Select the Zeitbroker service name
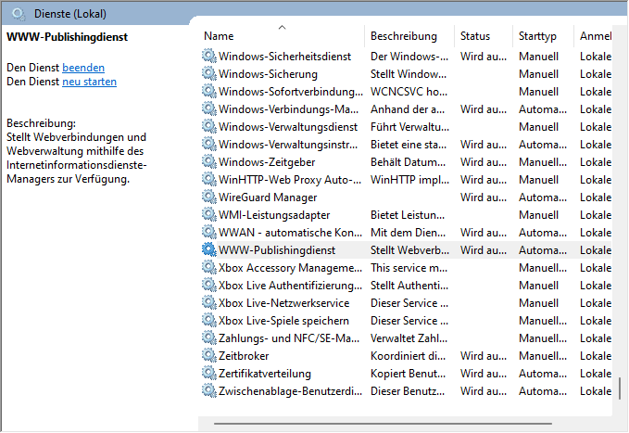The height and width of the screenshot is (433, 629). pos(244,356)
